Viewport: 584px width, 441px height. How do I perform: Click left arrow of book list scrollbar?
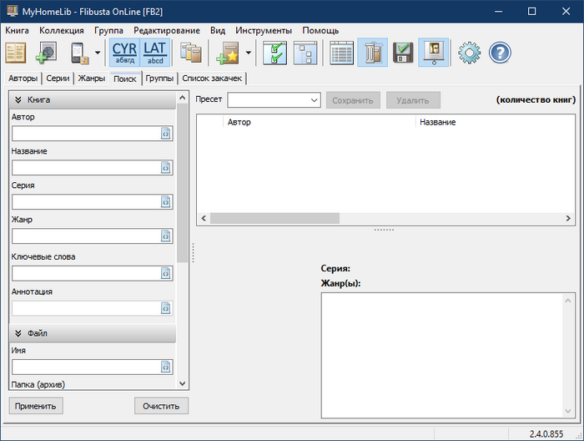(x=204, y=218)
